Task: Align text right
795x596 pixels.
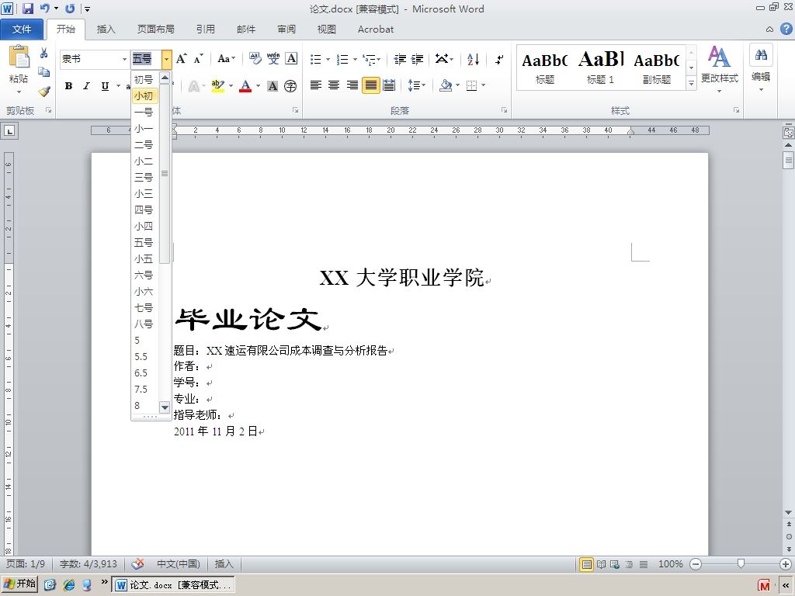Action: 352,85
